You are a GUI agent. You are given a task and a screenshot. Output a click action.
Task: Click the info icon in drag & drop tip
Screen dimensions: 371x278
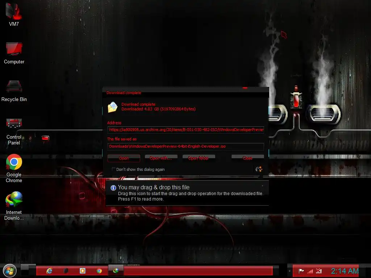(x=113, y=188)
